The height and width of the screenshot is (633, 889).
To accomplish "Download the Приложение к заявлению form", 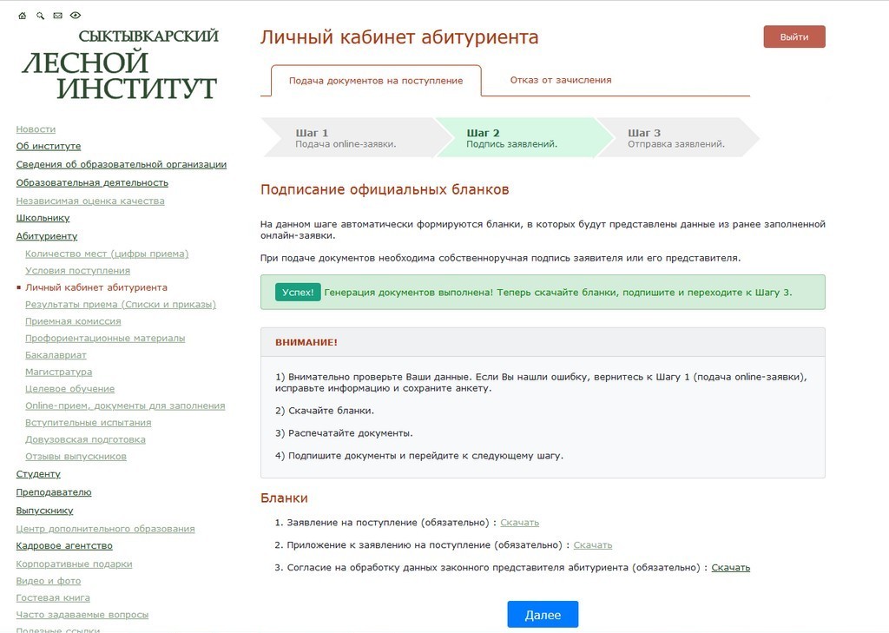I will click(592, 545).
